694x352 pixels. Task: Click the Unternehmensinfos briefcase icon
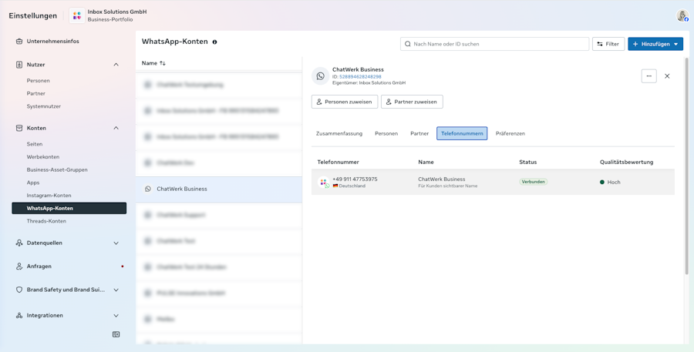pos(19,41)
